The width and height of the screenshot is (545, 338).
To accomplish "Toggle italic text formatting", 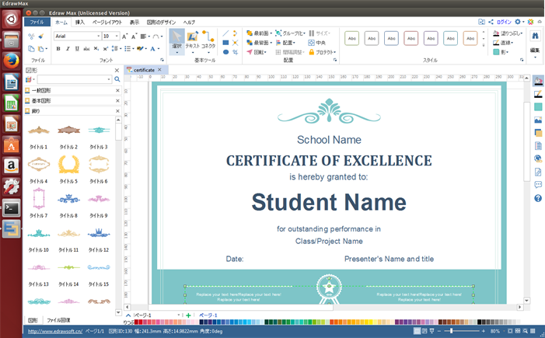I will coord(68,49).
